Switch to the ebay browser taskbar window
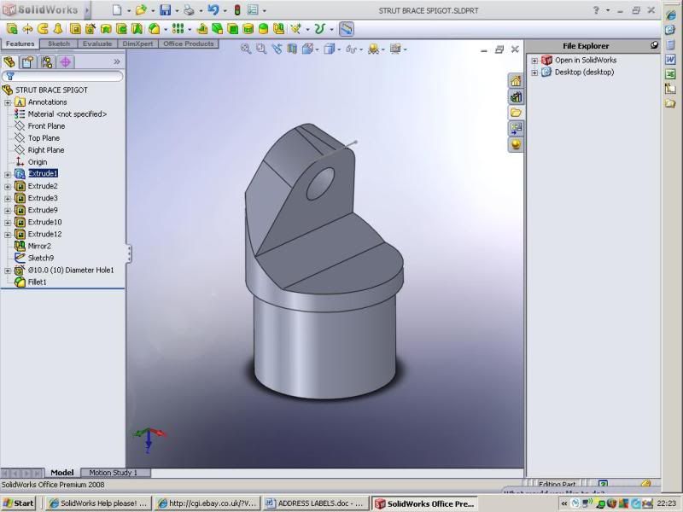 tap(207, 503)
